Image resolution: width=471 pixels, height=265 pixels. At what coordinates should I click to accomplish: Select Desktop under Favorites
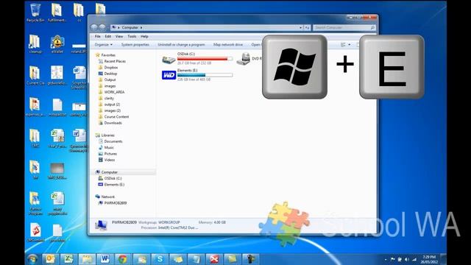pyautogui.click(x=110, y=74)
